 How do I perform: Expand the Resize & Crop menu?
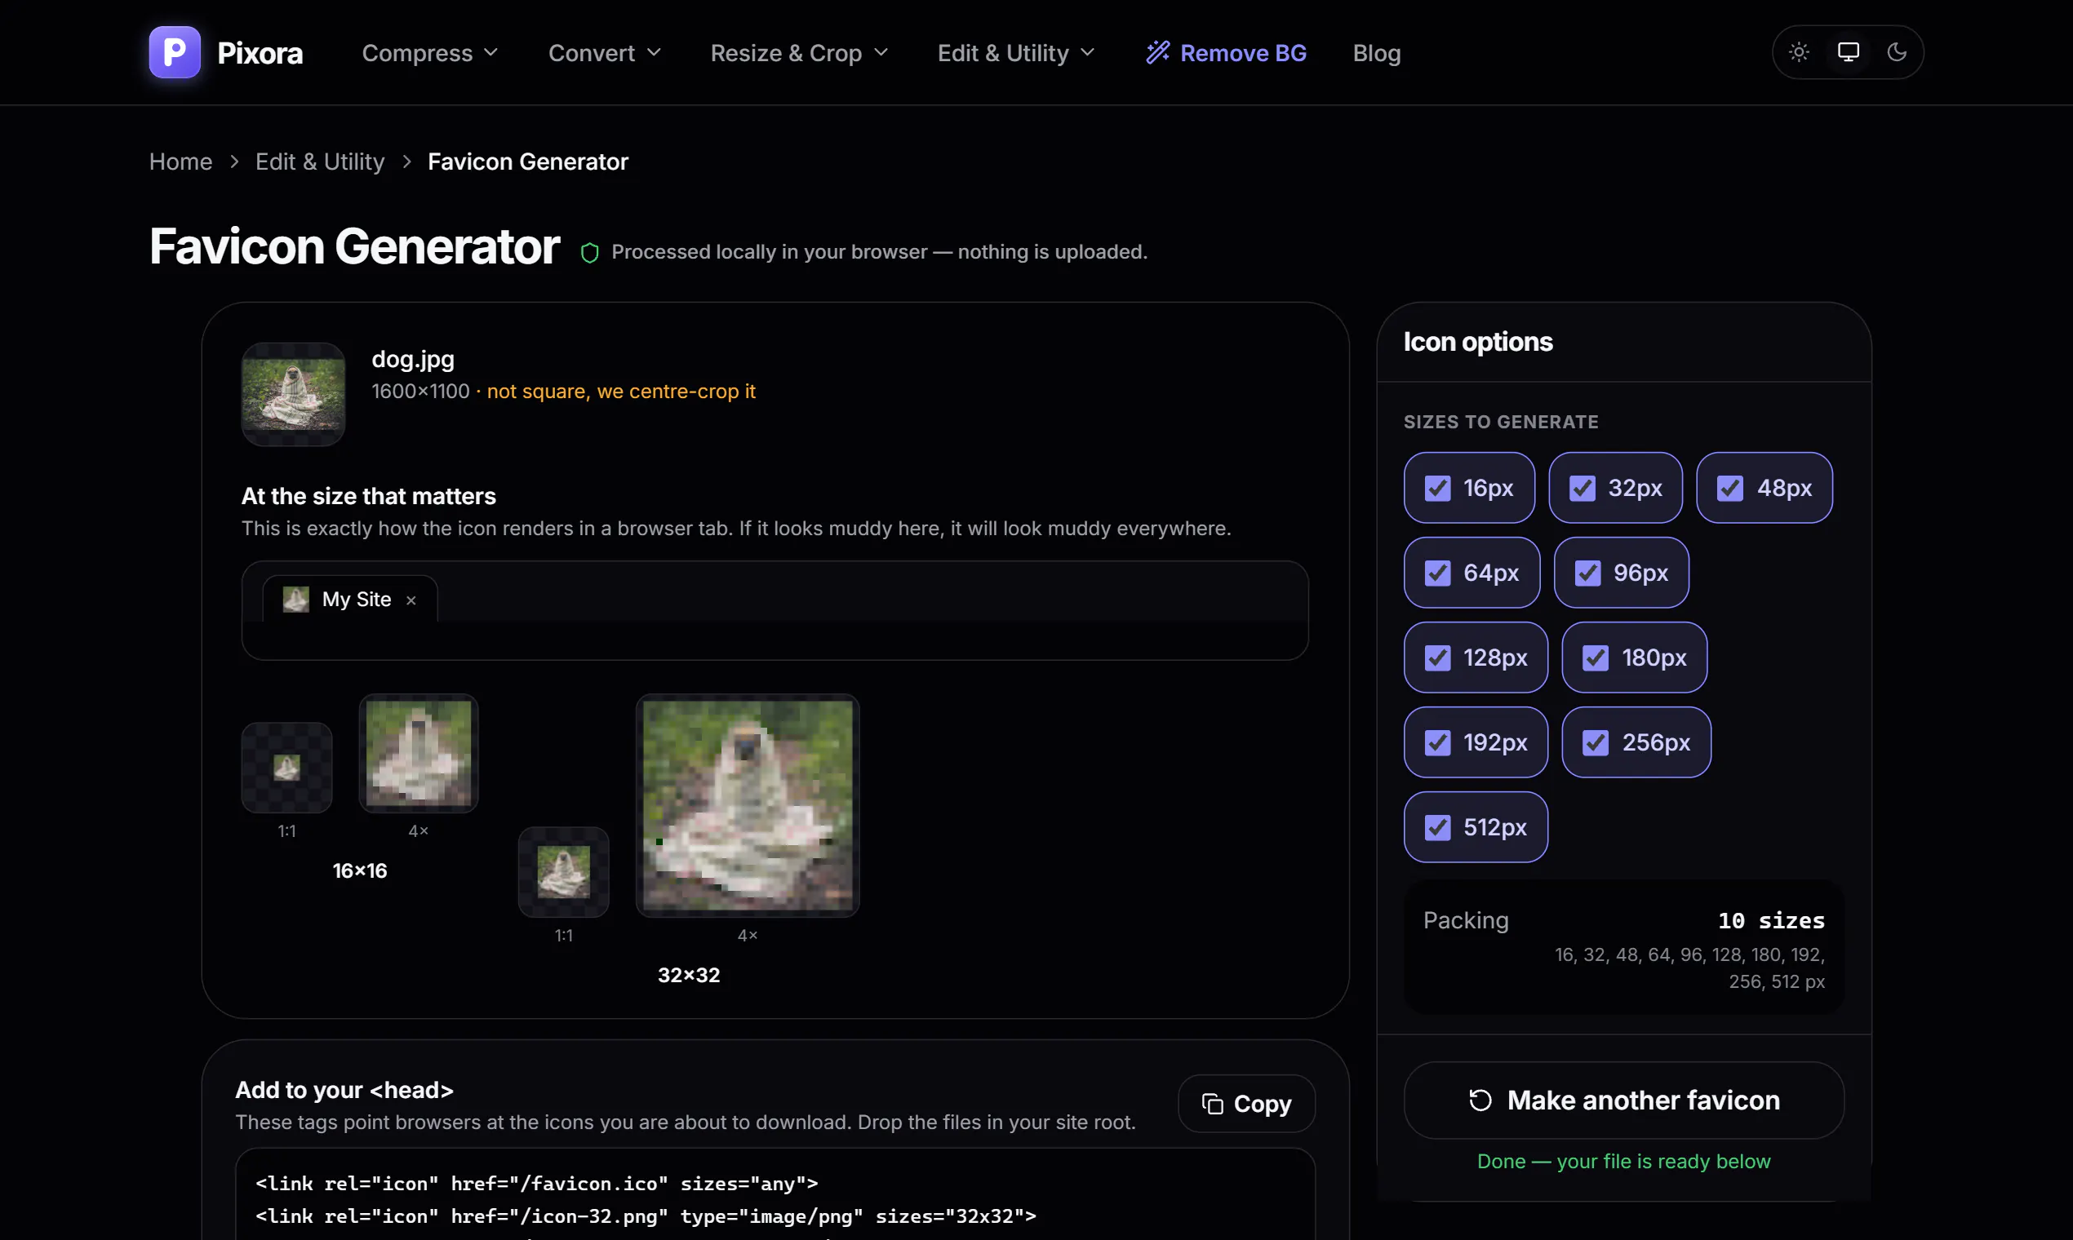799,53
